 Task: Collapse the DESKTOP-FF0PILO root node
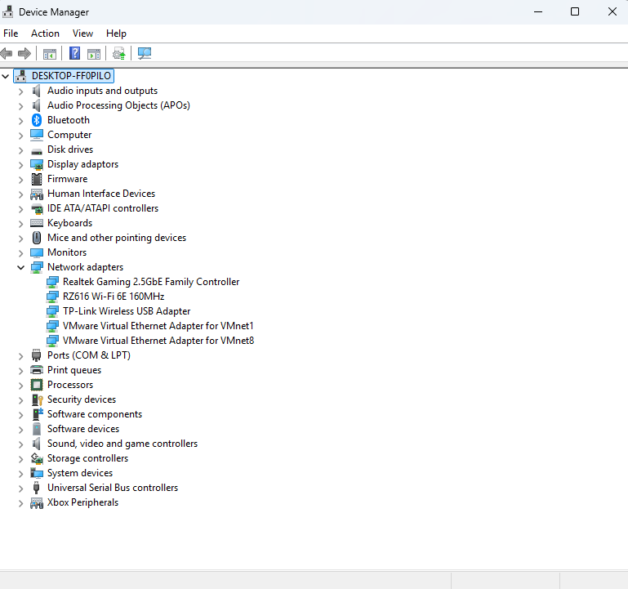[x=6, y=76]
